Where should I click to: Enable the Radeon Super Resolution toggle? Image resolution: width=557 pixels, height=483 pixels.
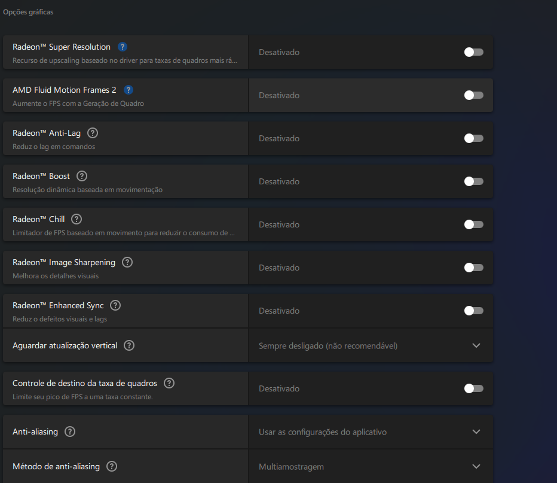[x=473, y=52]
